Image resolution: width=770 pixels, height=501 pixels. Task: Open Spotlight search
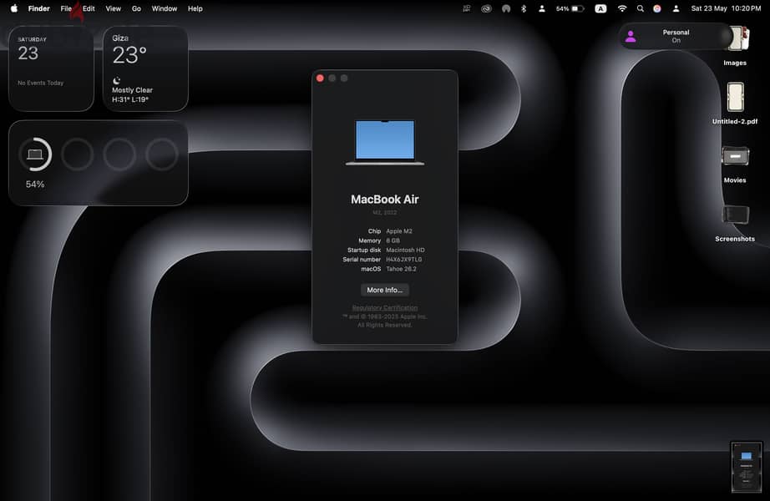(640, 8)
